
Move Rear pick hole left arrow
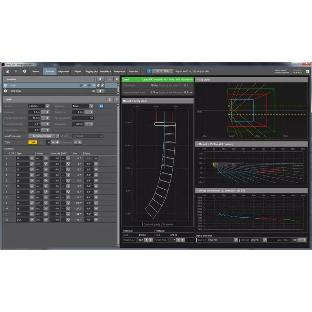146,240
